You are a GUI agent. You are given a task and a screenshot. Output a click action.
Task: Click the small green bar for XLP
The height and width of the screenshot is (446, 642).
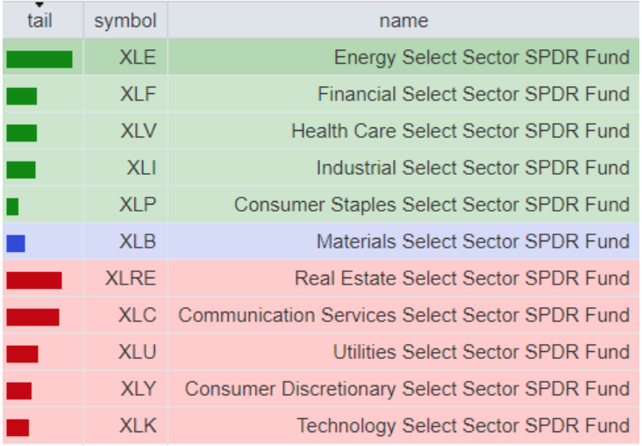[12, 206]
